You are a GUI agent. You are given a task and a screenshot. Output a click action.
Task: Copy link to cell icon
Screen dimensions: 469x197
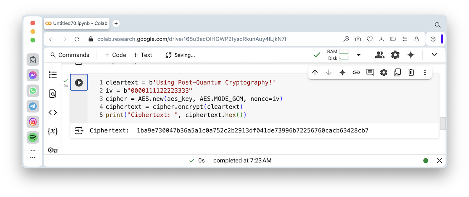(356, 72)
